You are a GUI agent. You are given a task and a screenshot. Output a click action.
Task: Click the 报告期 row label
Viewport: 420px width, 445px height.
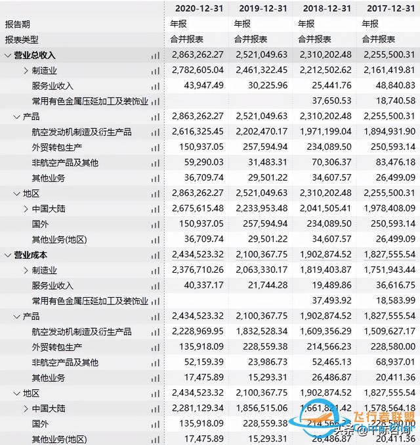(17, 24)
